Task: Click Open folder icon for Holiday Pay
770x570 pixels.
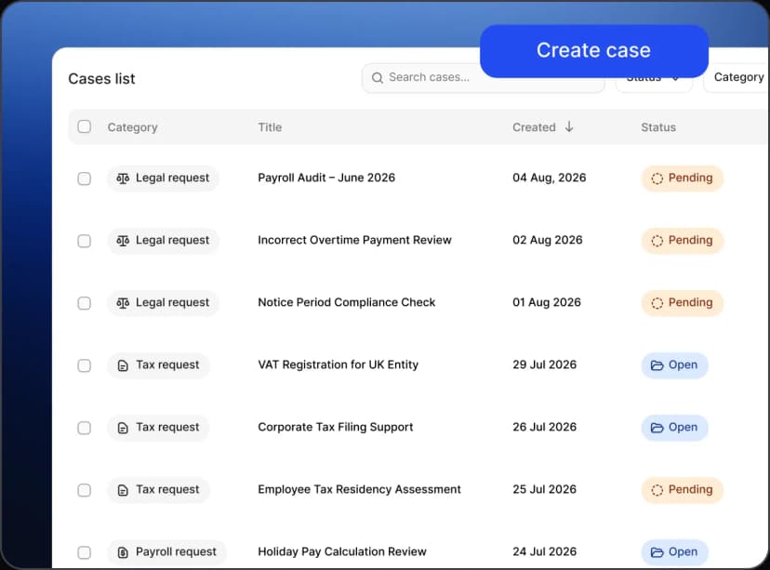Action: click(x=657, y=552)
